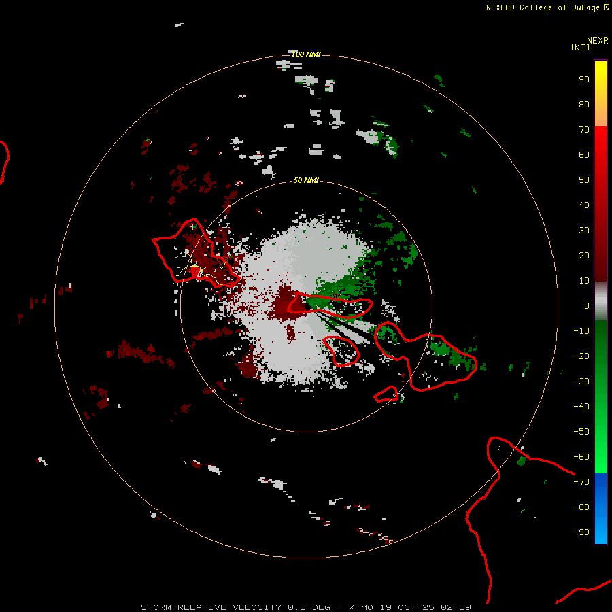Click the -70 value on the velocity scale
The image size is (612, 612).
(581, 482)
